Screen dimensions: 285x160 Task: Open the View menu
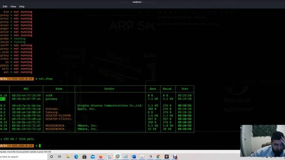click(13, 7)
